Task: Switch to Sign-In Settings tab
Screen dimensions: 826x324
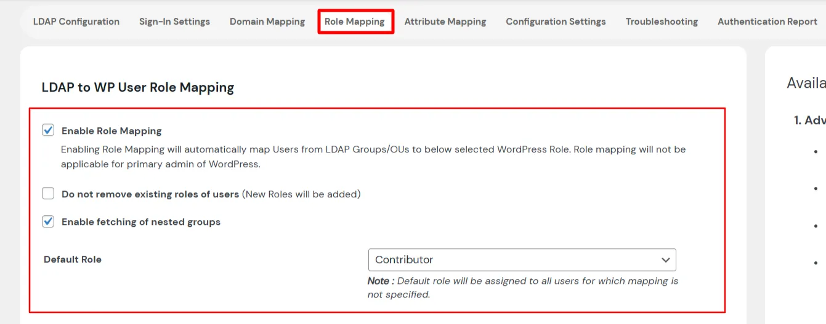Action: point(174,22)
